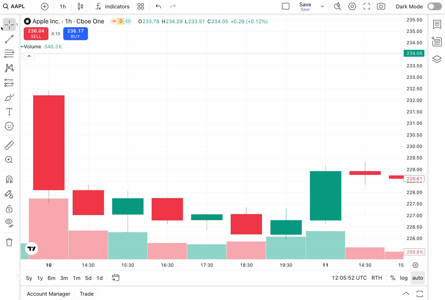Select the 1d timeframe

point(99,278)
